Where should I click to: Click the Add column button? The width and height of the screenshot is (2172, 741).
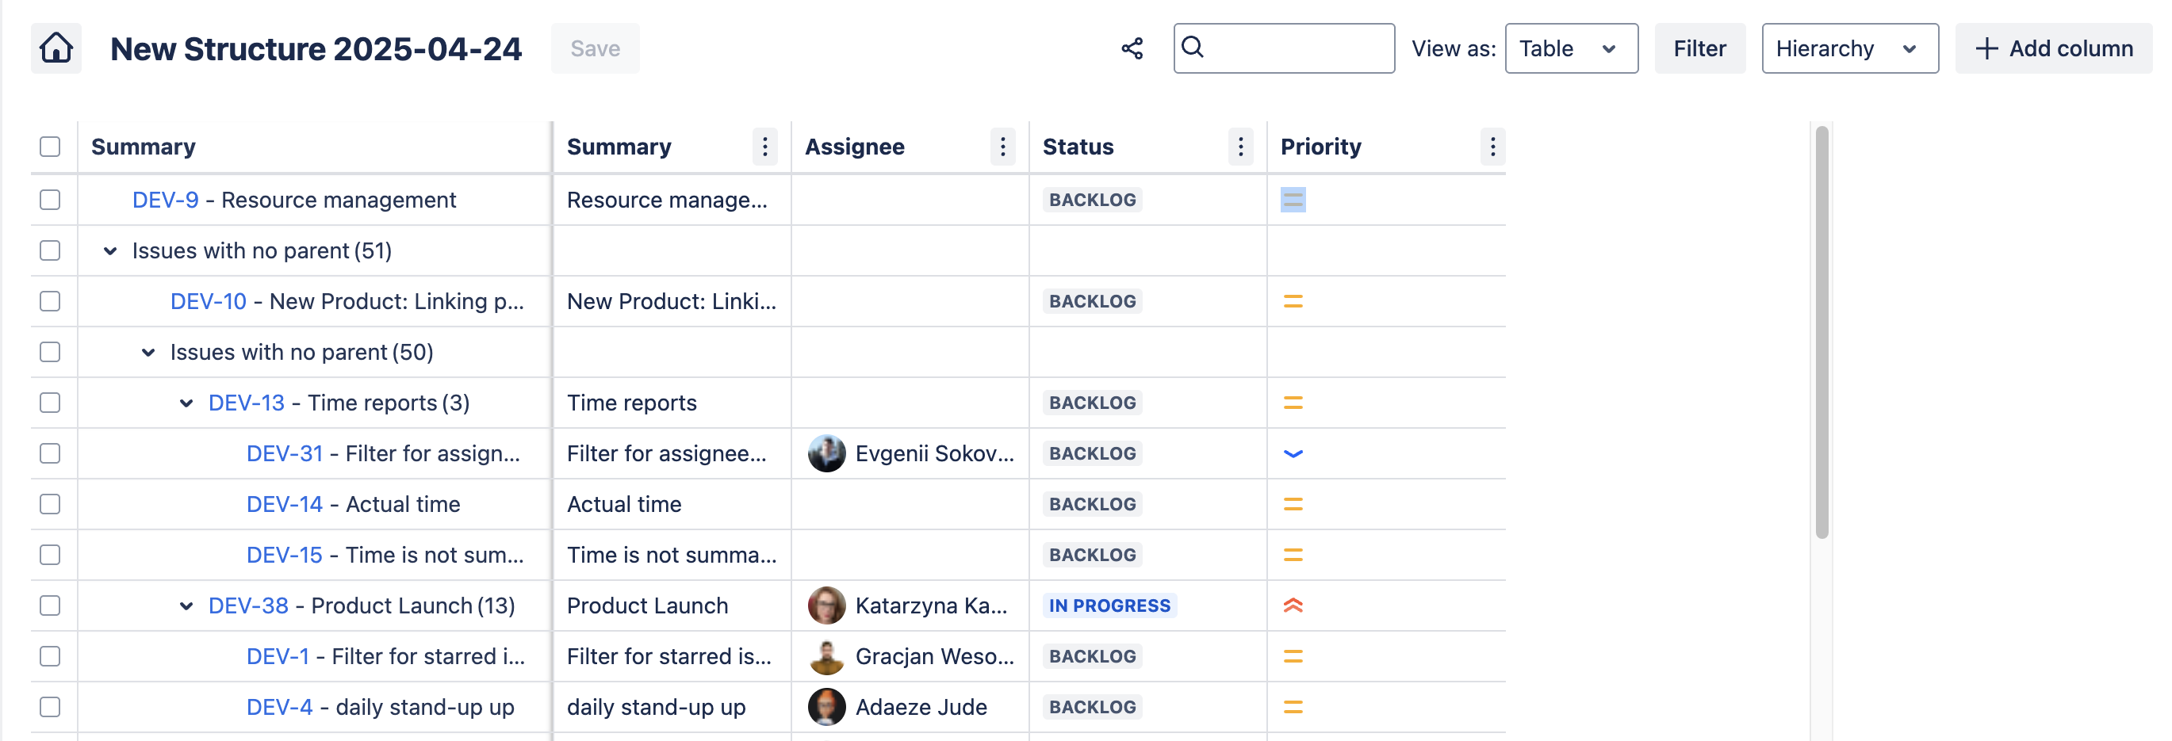[x=2053, y=48]
